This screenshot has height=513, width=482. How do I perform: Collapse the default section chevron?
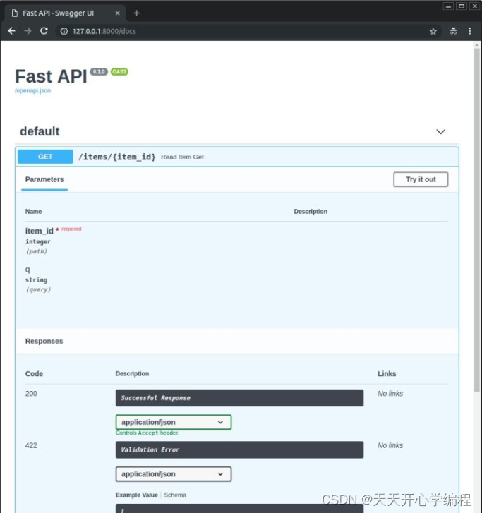point(441,132)
